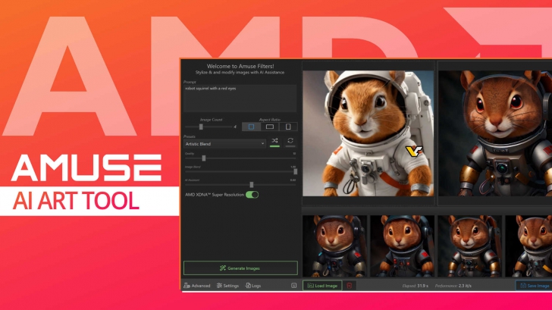The width and height of the screenshot is (552, 310).
Task: Click the Save Image button
Action: 534,286
